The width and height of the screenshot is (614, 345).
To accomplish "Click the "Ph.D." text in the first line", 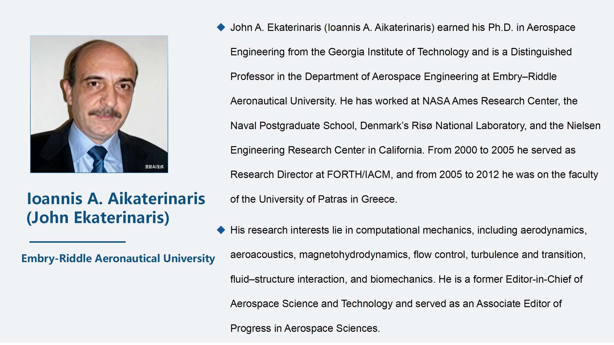I will coord(500,27).
